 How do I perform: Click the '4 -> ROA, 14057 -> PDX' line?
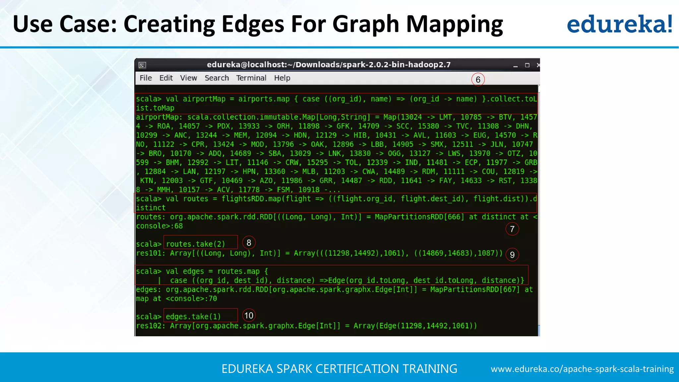334,126
